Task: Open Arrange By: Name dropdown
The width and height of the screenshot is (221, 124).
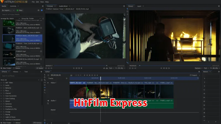Action: click(x=10, y=18)
